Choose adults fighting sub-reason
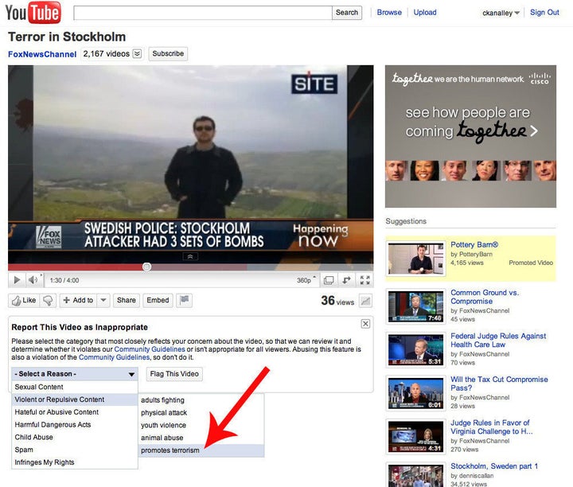Viewport: 573px width, 487px height. pyautogui.click(x=201, y=400)
